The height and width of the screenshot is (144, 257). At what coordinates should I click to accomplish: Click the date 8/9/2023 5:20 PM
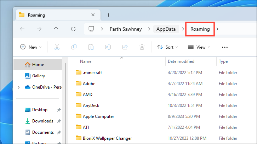184,116
